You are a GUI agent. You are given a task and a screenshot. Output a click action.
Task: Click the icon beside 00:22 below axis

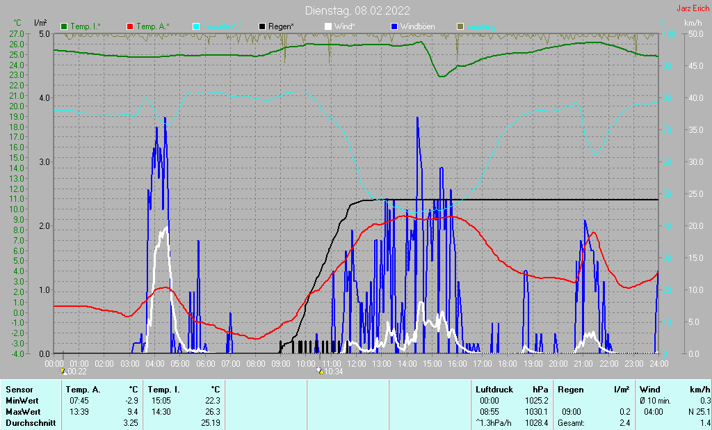(63, 372)
